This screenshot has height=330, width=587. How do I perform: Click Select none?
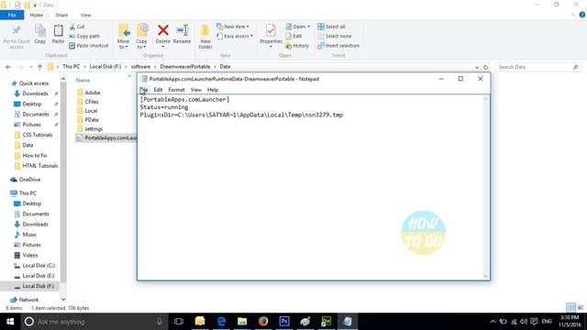[x=334, y=36]
